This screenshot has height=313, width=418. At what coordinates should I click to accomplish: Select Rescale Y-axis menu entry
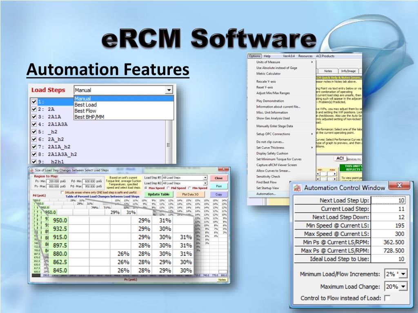click(x=282, y=82)
